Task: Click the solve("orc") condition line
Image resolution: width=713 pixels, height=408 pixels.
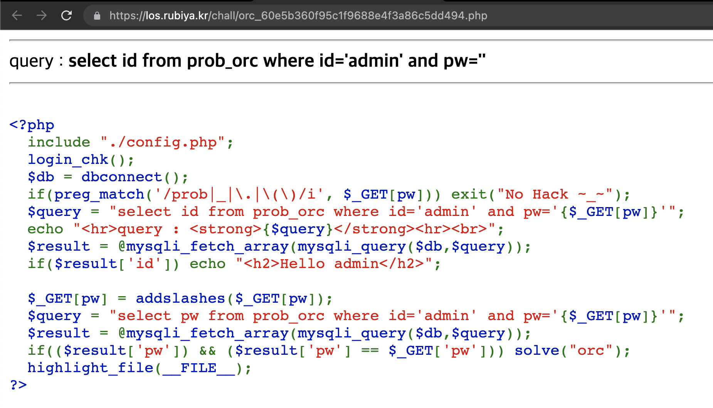Action: tap(329, 351)
